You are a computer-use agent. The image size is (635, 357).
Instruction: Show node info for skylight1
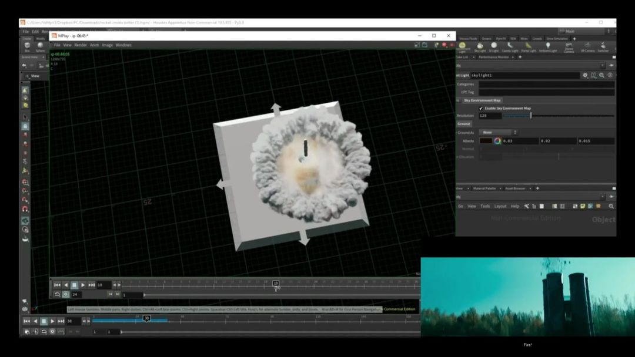pos(610,75)
